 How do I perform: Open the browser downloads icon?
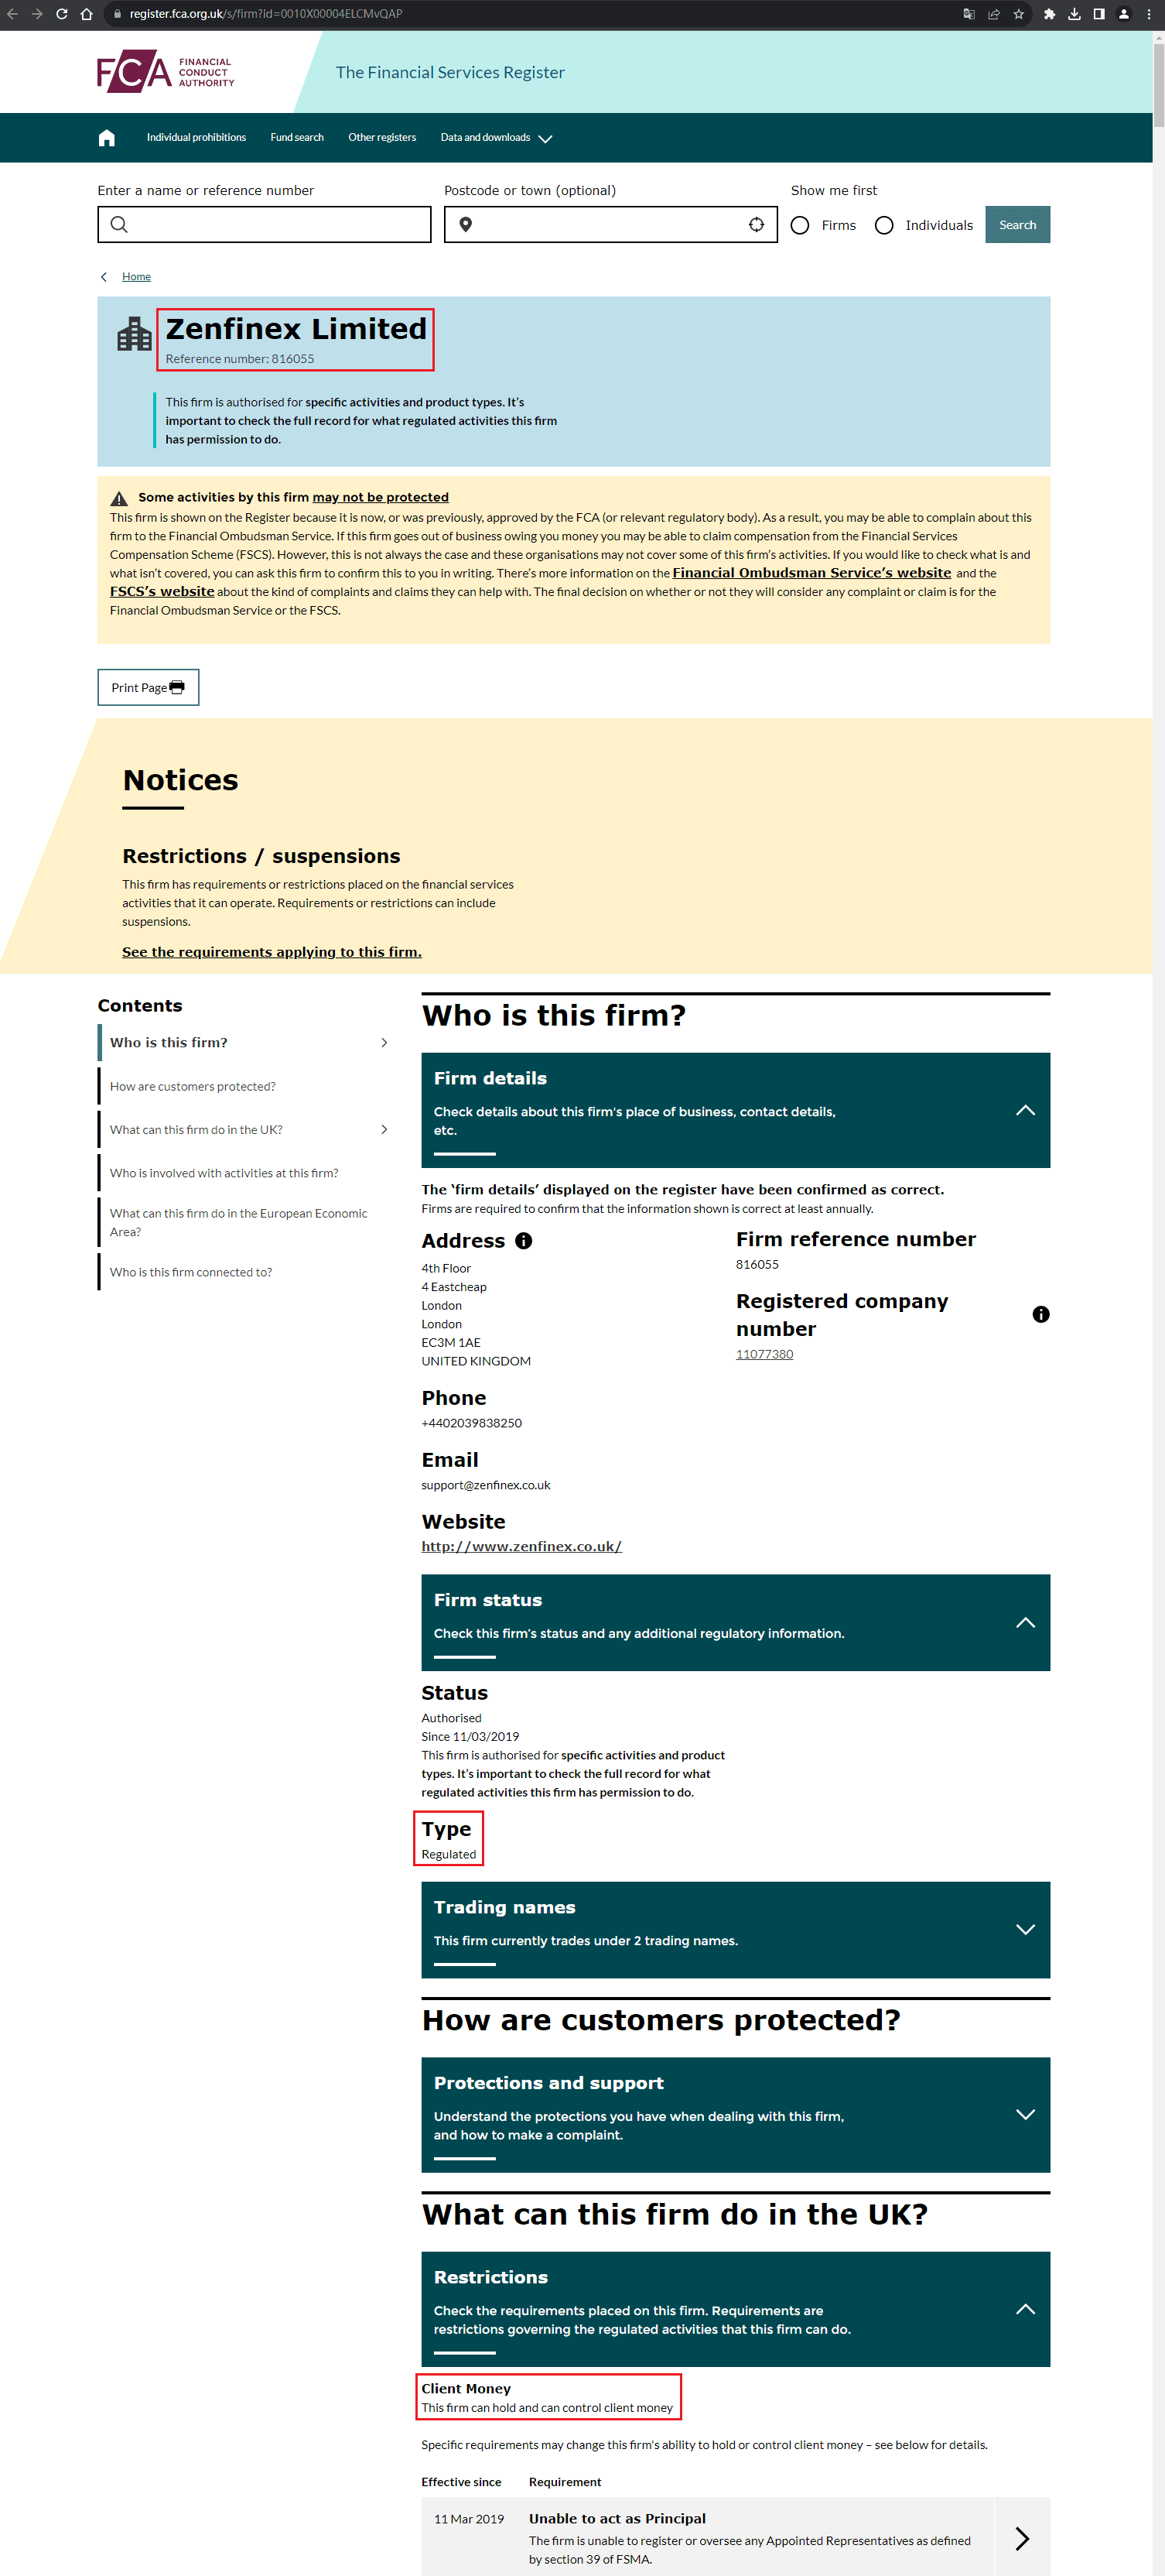click(x=1074, y=14)
